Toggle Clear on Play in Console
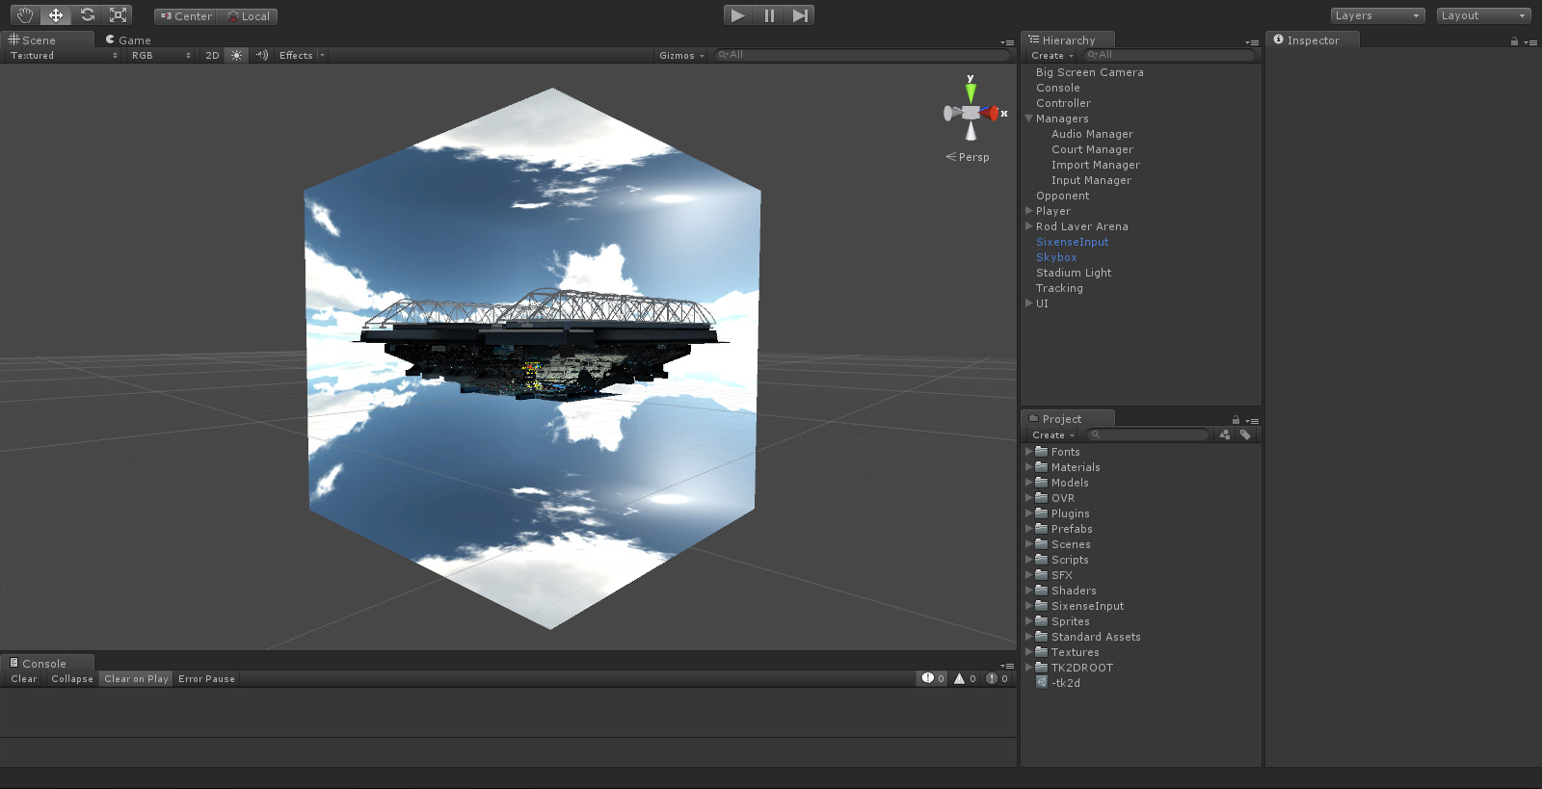 coord(136,679)
